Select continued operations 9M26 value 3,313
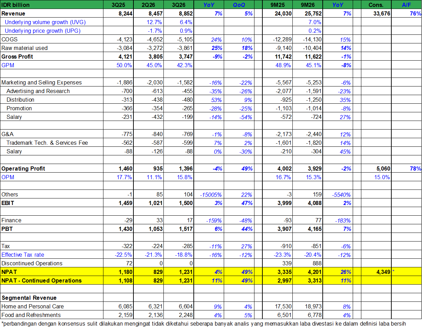The image size is (422, 328). (x=314, y=281)
